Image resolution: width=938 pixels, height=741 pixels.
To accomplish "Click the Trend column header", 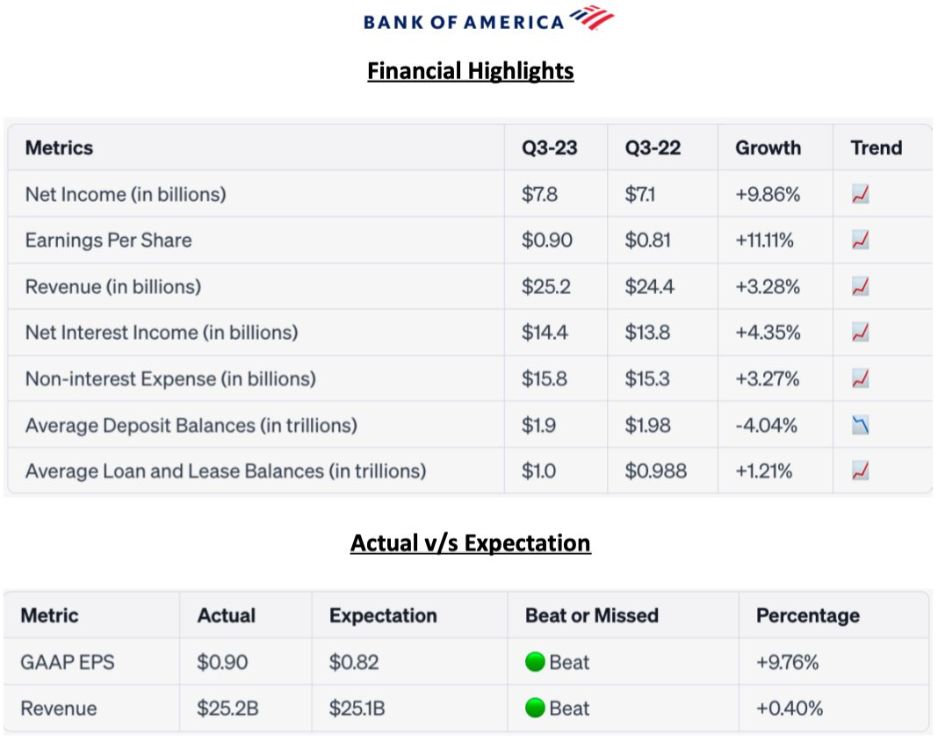I will pyautogui.click(x=876, y=147).
